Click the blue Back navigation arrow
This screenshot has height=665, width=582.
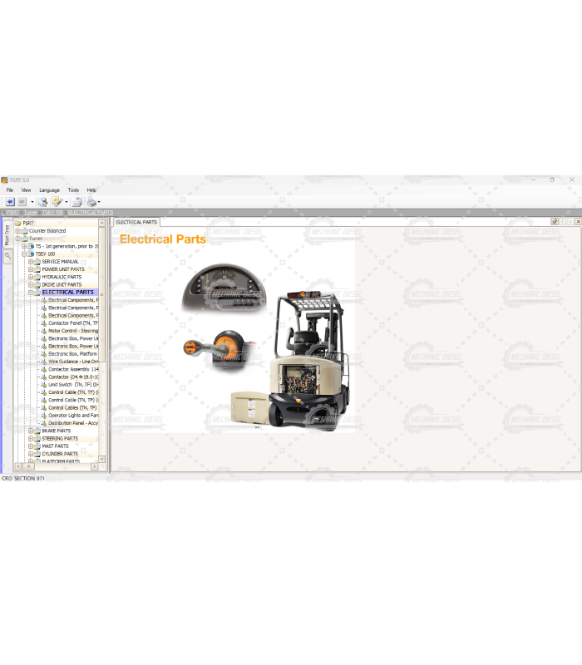click(10, 202)
